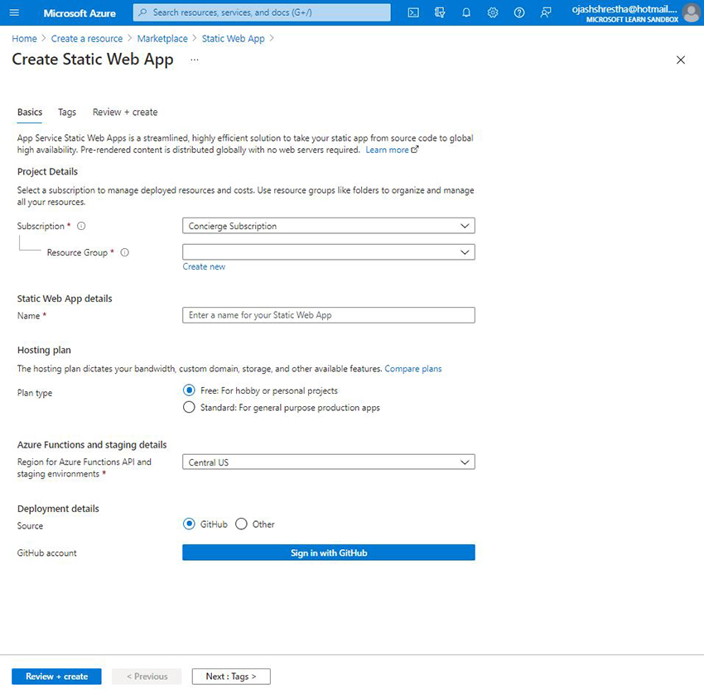Open the Review + create tab
Image resolution: width=704 pixels, height=689 pixels.
point(124,112)
